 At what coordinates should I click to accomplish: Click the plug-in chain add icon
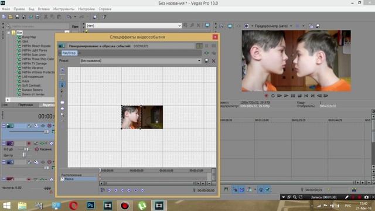pyautogui.click(x=206, y=53)
